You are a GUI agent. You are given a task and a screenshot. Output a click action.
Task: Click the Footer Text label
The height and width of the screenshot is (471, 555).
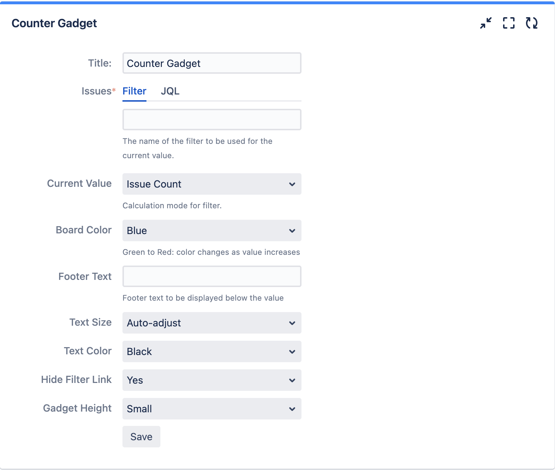(x=85, y=277)
